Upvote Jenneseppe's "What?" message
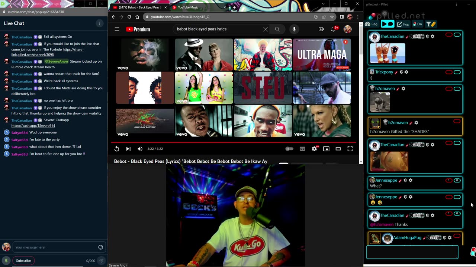This screenshot has height=267, width=476. pos(457,180)
